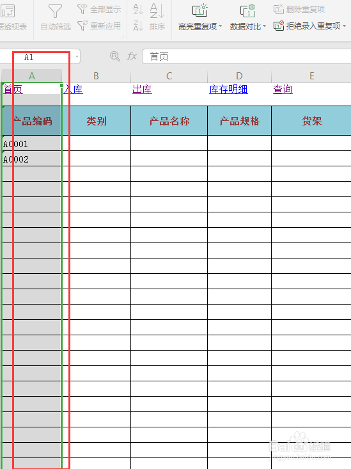Viewport: 351px width, 469px height.
Task: Open the 库存明细 hyperlink
Action: coord(228,89)
